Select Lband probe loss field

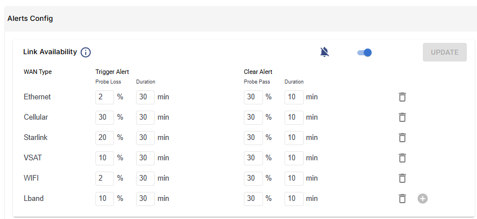104,198
